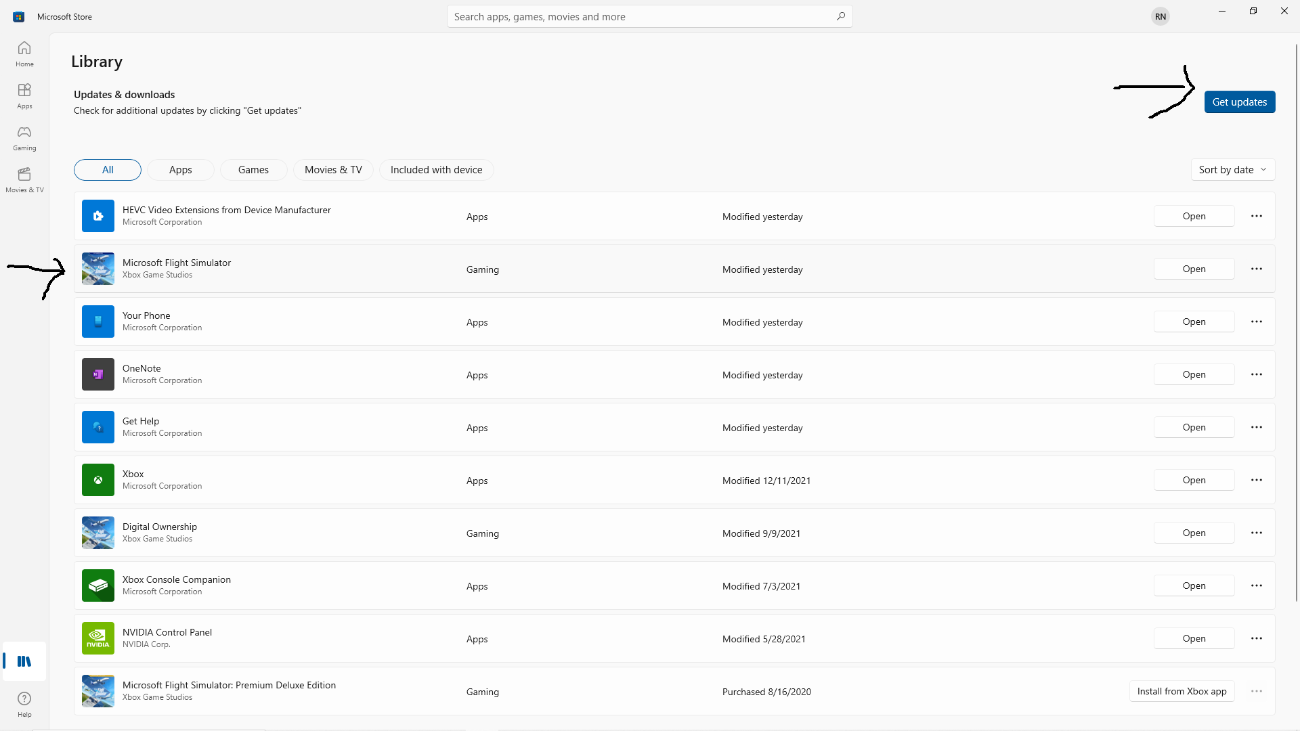This screenshot has width=1300, height=731.
Task: Open NVIDIA Control Panel
Action: (x=1194, y=638)
